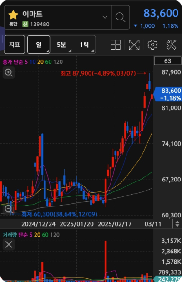Edit the candle count field showing 63
The width and height of the screenshot is (182, 282).
coord(167,61)
